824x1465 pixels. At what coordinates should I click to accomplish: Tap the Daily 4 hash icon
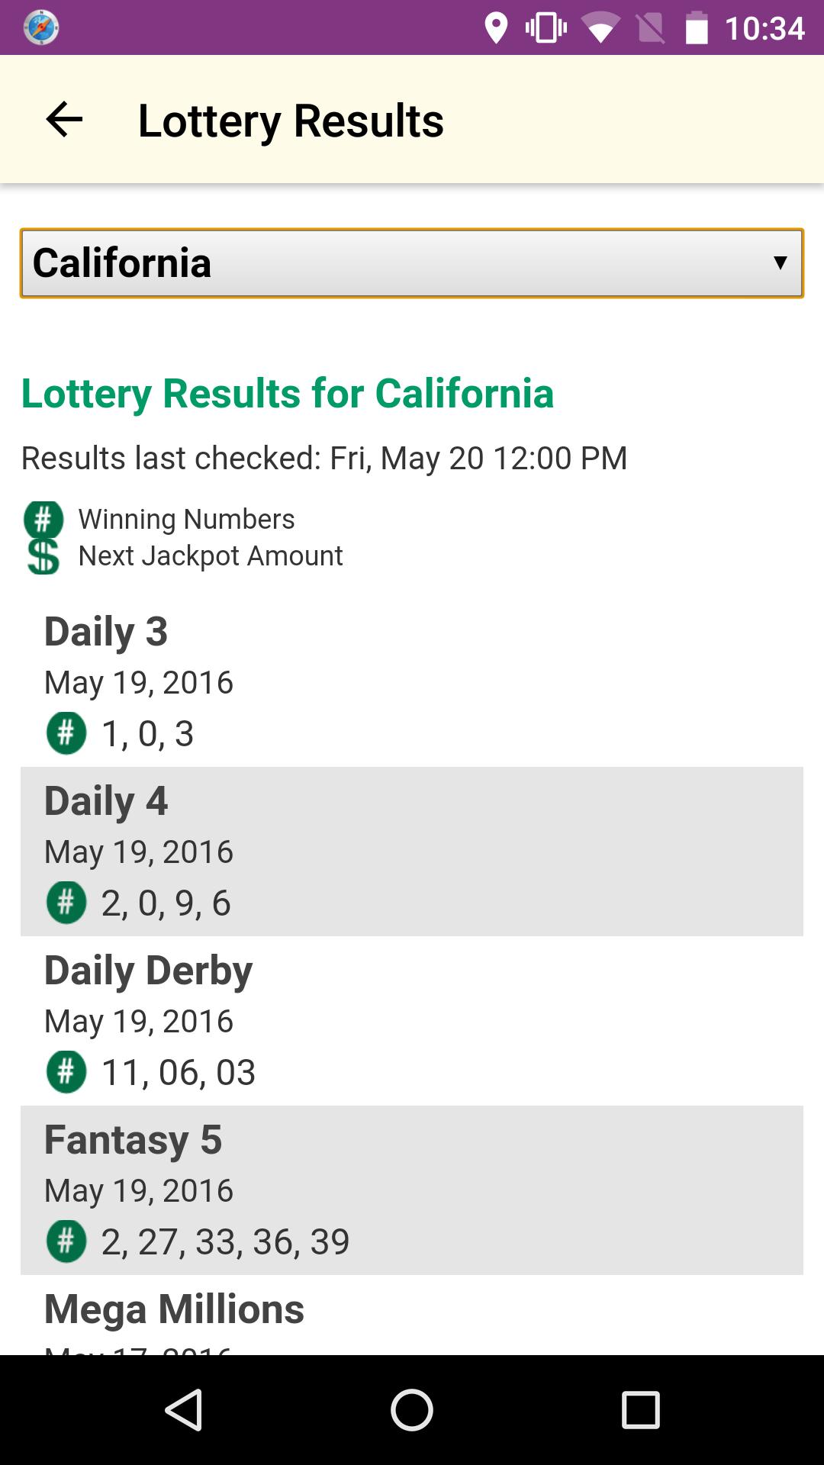pyautogui.click(x=66, y=903)
